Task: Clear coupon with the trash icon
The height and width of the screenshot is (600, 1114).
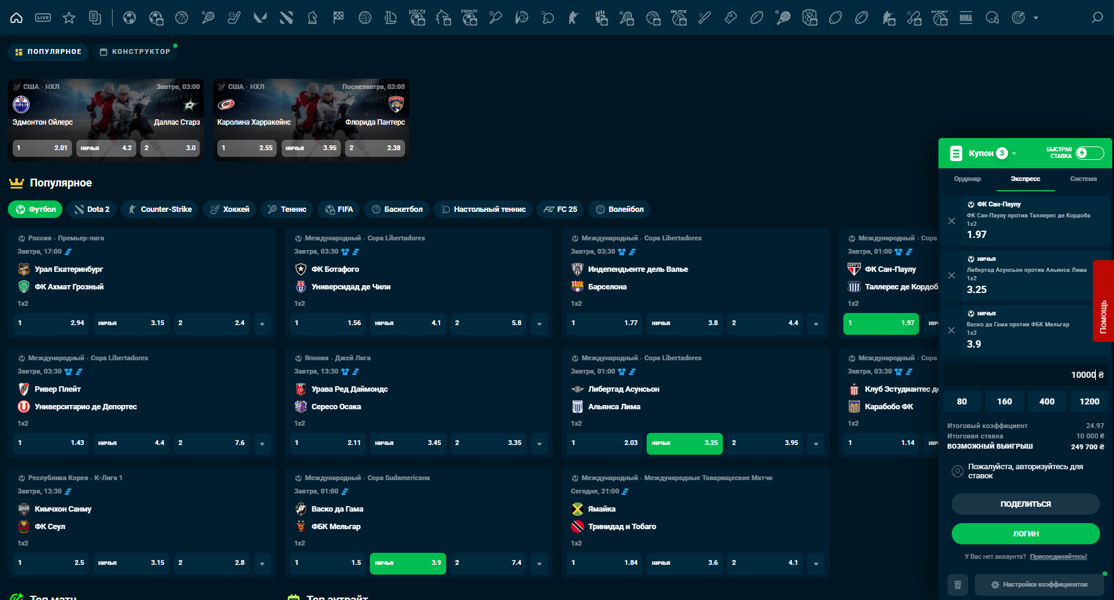Action: [958, 585]
